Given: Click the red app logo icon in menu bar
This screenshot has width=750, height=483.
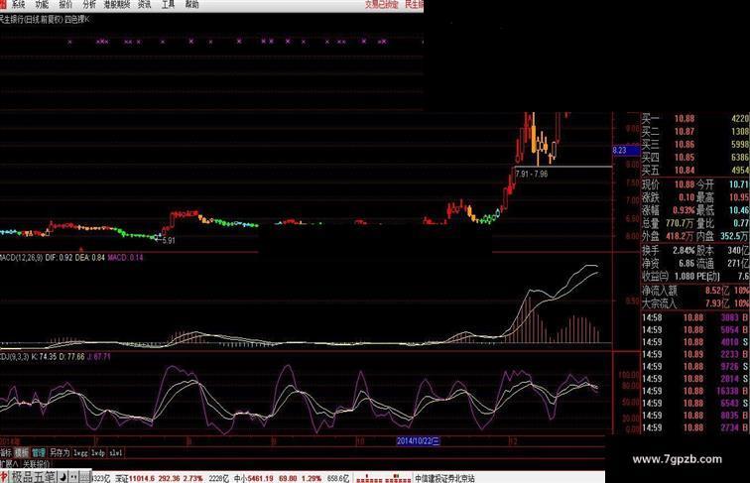Looking at the screenshot, I should 3,4.
